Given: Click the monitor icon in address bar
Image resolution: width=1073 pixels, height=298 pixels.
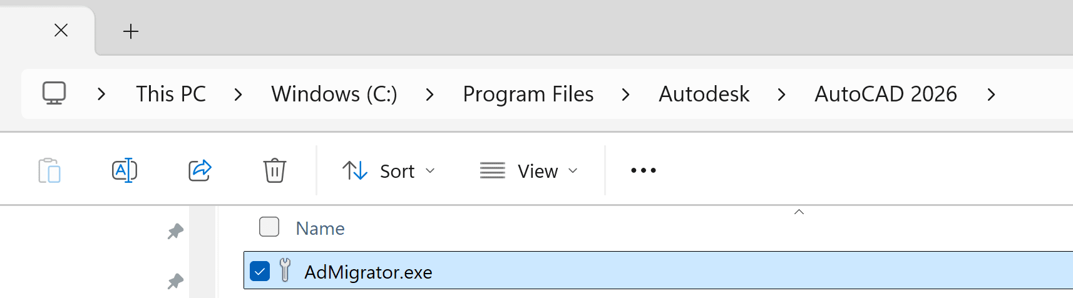Looking at the screenshot, I should pyautogui.click(x=54, y=94).
